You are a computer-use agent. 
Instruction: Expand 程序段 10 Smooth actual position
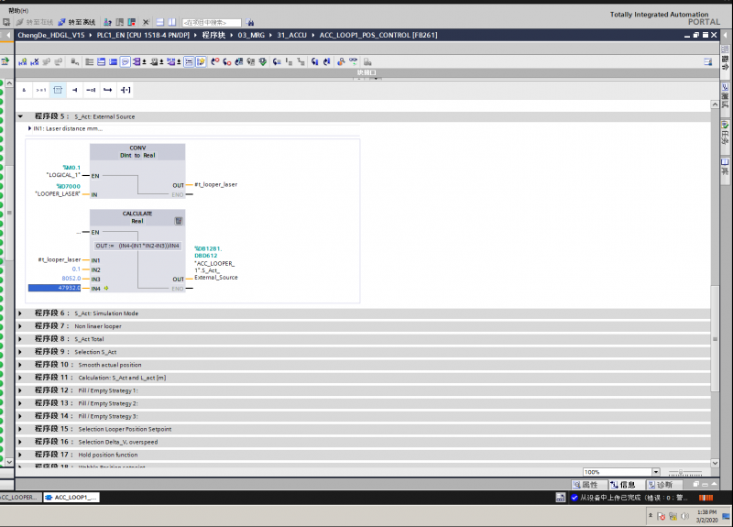click(x=21, y=365)
